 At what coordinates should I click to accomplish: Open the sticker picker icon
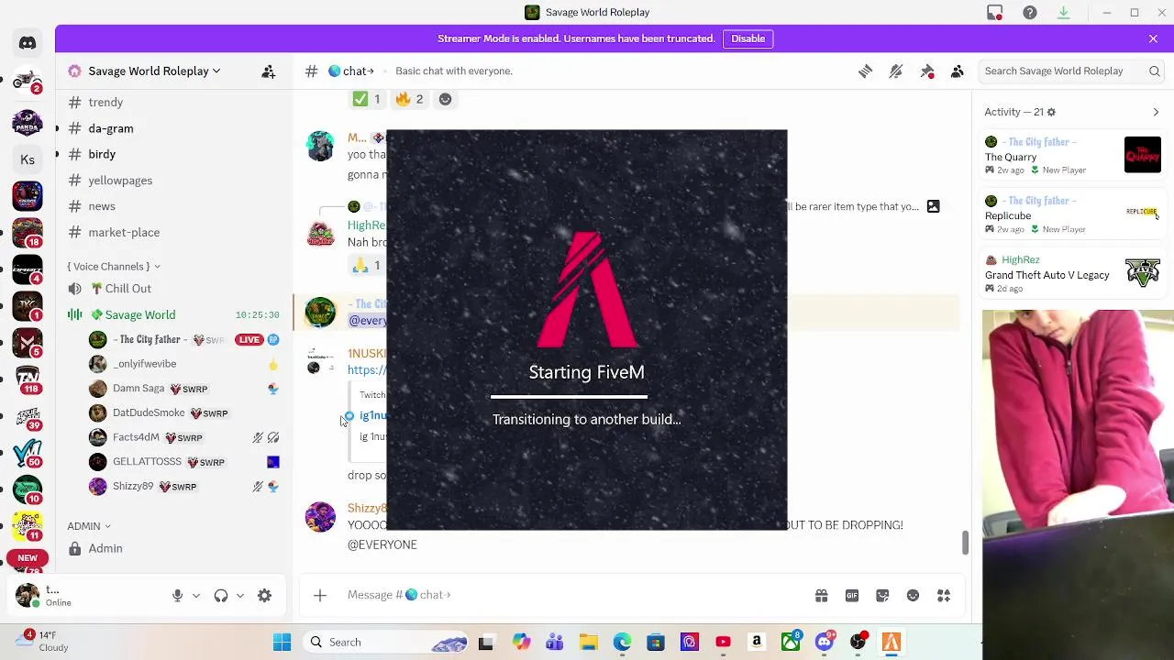pyautogui.click(x=882, y=596)
